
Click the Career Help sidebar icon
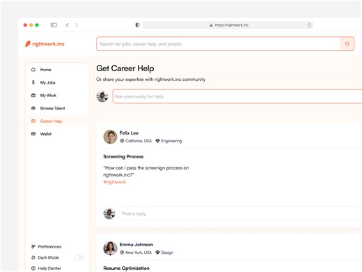(x=33, y=121)
